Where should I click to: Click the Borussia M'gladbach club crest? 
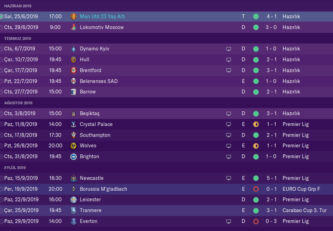[x=73, y=189]
